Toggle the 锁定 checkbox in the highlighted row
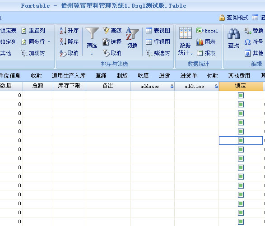The height and width of the screenshot is (226, 265). [x=241, y=140]
